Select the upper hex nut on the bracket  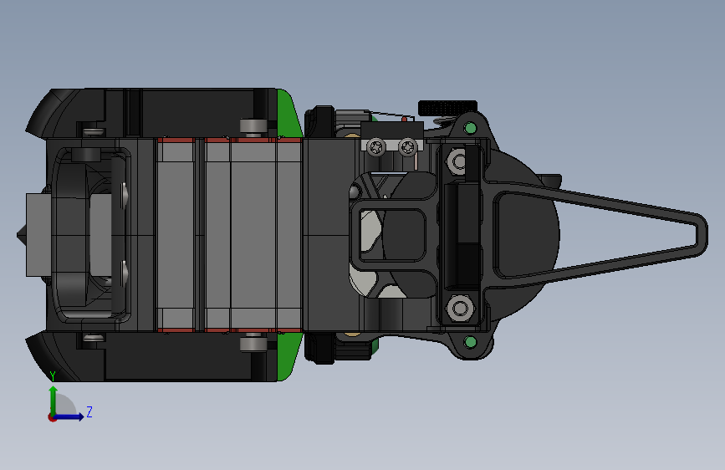457,161
